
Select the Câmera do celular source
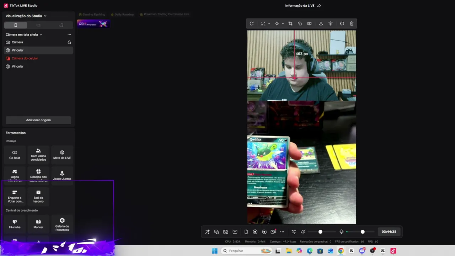38,58
